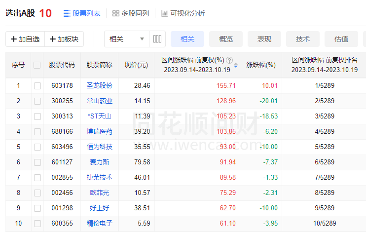Click 加自选 add to watchlist button
This screenshot has width=366, height=232.
[25, 39]
